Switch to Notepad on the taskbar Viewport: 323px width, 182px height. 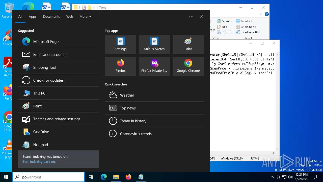tap(141, 177)
